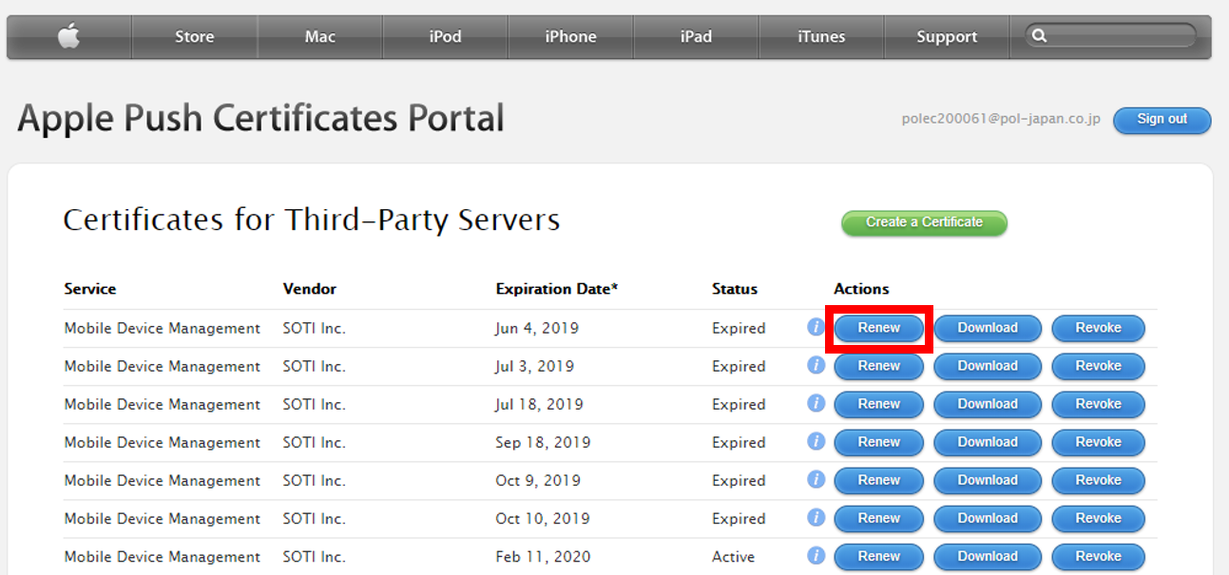Revoke the Sep 18, 2019 certificate
This screenshot has height=575, width=1229.
tap(1098, 442)
